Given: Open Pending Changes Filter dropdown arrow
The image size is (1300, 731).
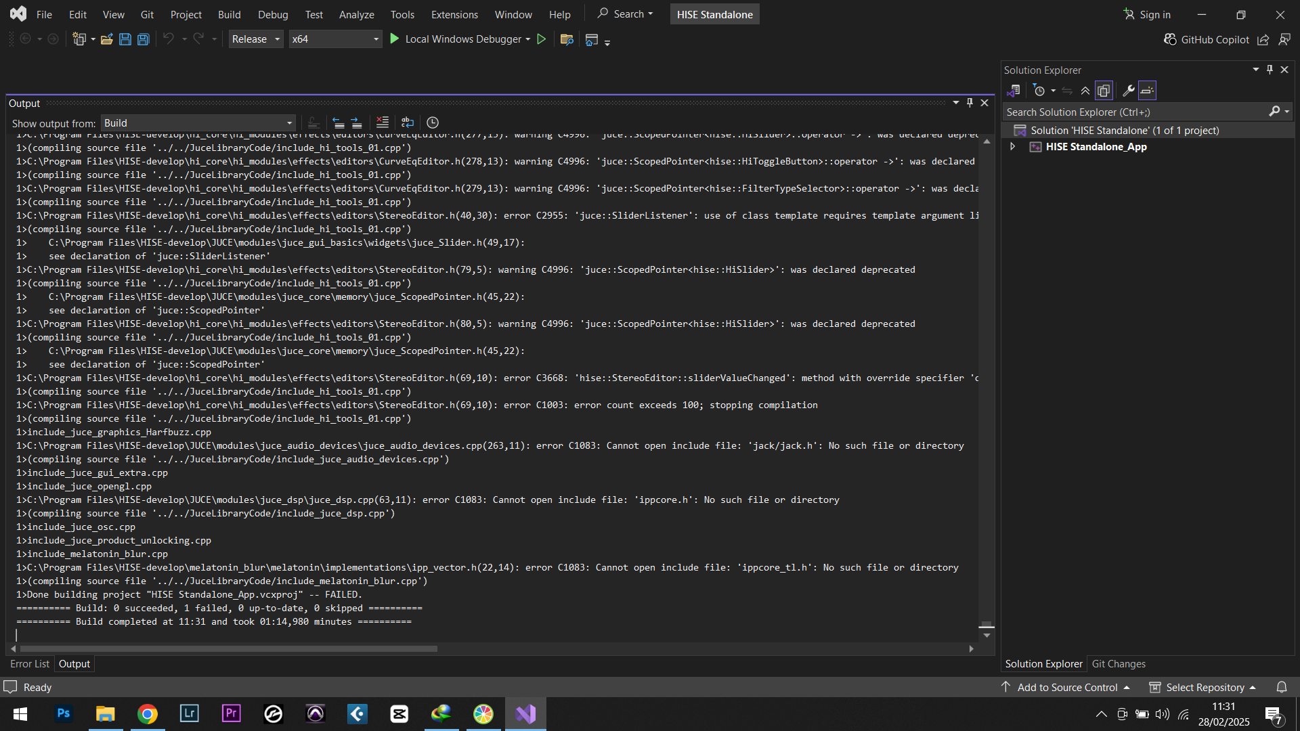Looking at the screenshot, I should 1054,90.
